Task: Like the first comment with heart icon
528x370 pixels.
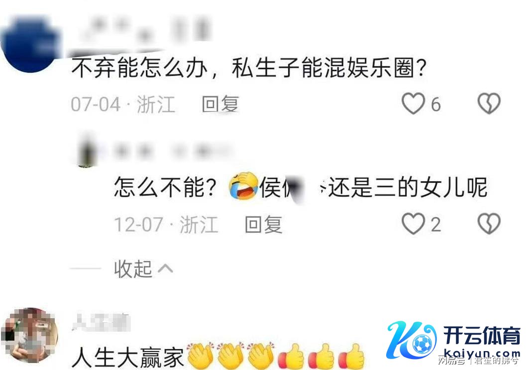Action: 413,104
